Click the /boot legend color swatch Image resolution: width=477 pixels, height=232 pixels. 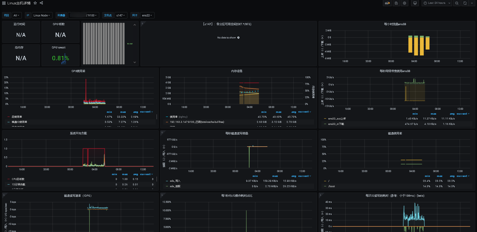pyautogui.click(x=325, y=186)
